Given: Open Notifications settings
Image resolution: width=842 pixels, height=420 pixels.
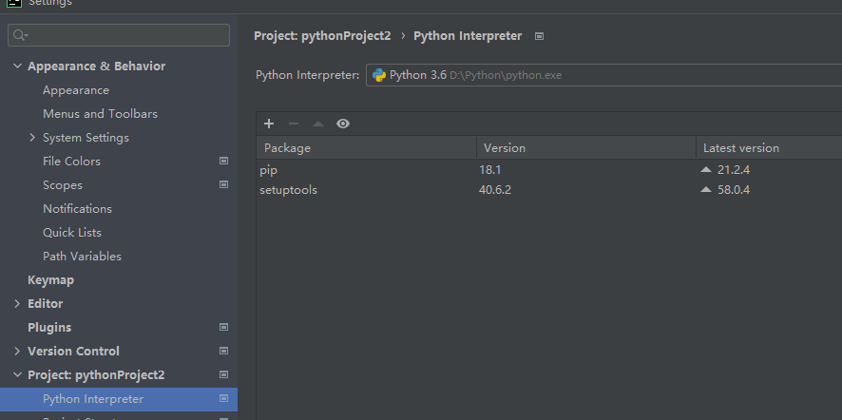Looking at the screenshot, I should pyautogui.click(x=77, y=209).
